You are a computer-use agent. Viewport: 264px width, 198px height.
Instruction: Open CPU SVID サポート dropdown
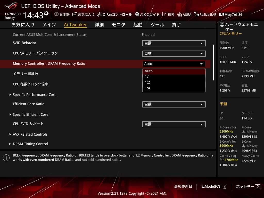pos(174,124)
